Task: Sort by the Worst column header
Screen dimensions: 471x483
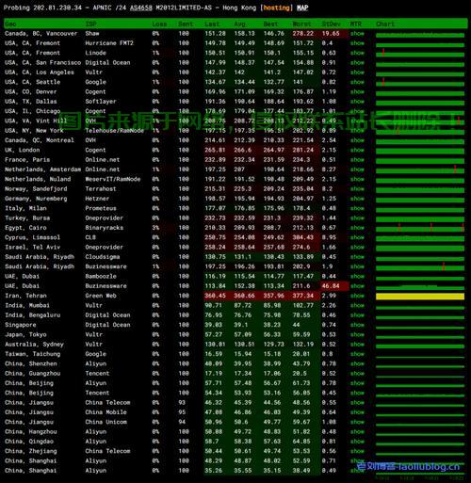Action: [x=301, y=24]
